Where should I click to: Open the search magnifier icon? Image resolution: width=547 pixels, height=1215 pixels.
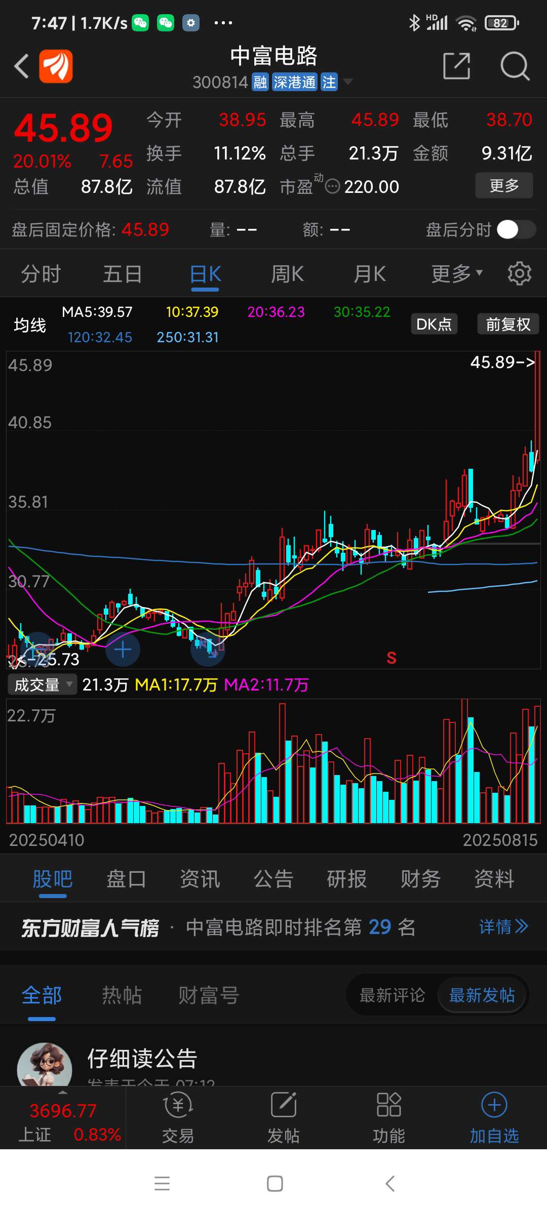[515, 66]
